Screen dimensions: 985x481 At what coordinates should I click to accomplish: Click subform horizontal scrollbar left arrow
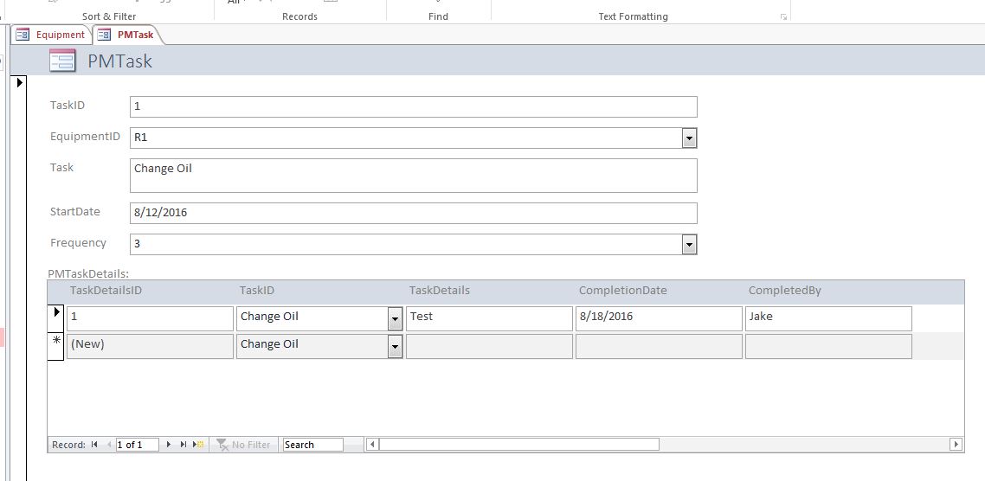372,445
